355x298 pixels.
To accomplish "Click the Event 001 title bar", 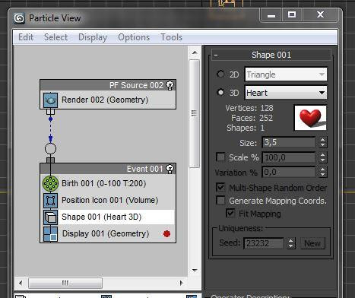I will point(108,169).
